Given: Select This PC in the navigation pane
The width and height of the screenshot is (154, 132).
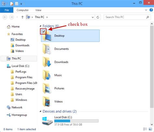Looking at the screenshot, I should [x=19, y=58].
